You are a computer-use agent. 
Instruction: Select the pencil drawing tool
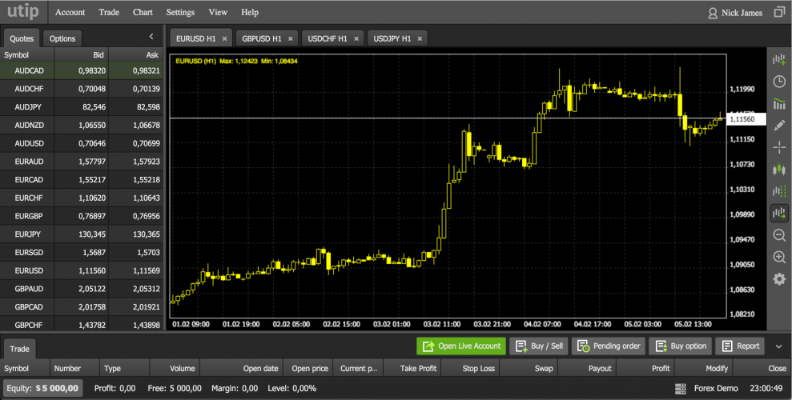point(778,125)
